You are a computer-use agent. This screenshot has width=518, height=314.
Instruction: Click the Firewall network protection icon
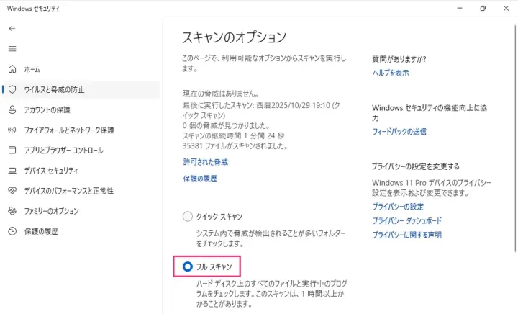12,130
